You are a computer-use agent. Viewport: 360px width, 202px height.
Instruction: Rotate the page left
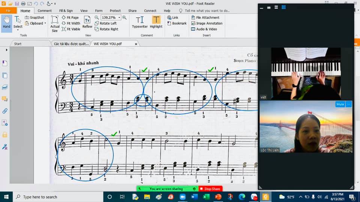(x=106, y=23)
